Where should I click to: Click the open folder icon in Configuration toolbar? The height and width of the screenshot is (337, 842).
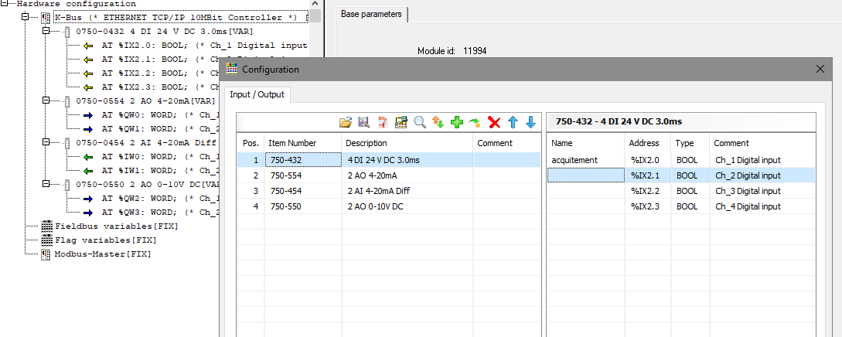point(346,122)
